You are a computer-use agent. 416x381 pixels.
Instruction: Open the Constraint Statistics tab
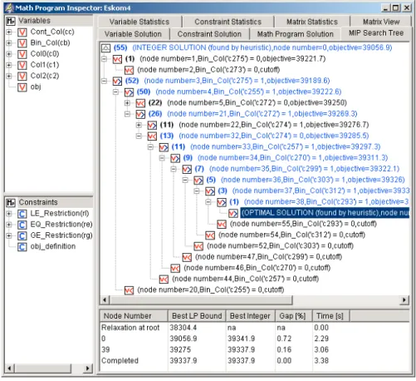click(x=228, y=22)
